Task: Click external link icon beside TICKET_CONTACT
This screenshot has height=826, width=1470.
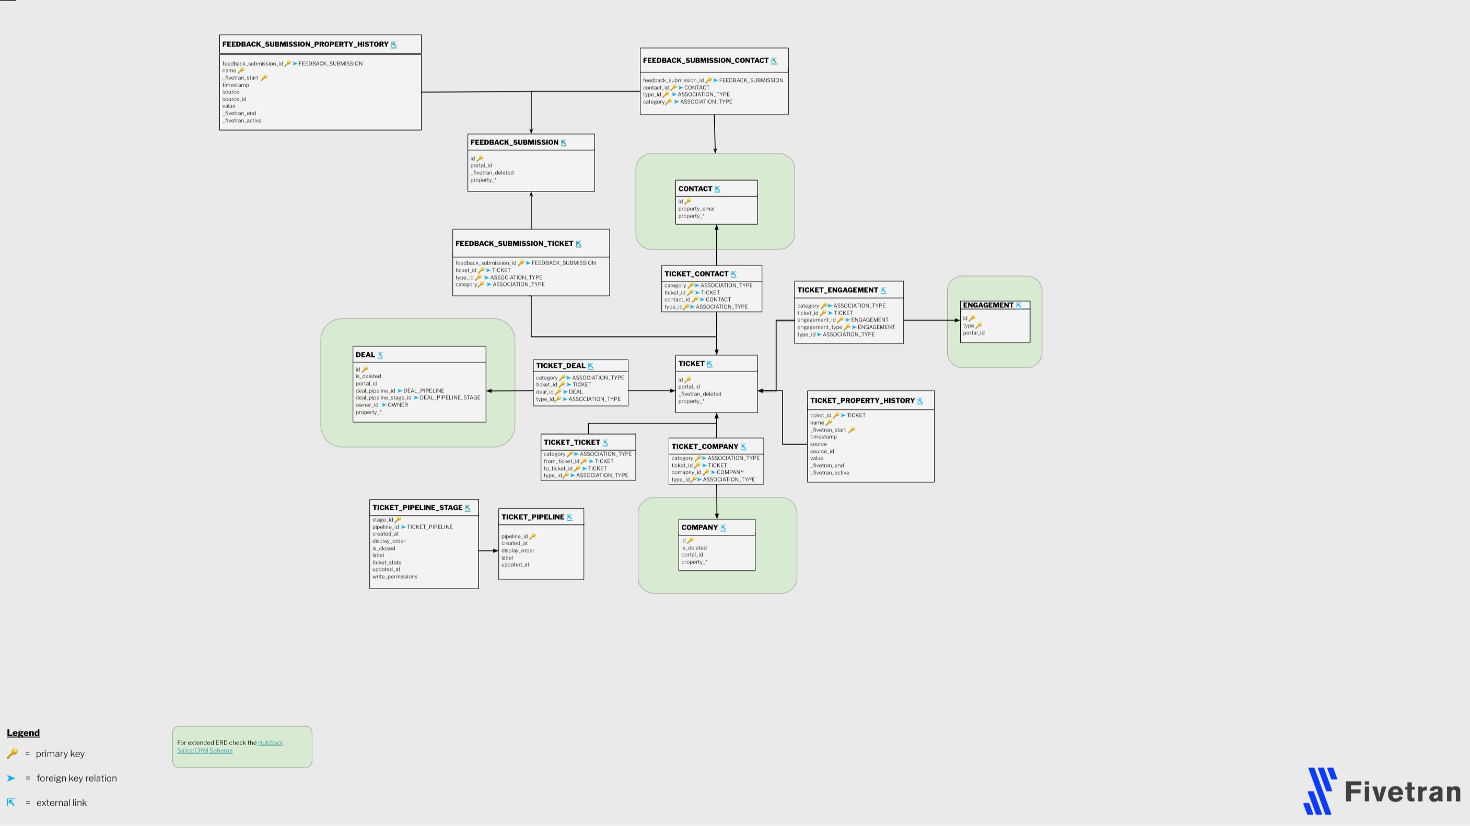Action: 733,274
